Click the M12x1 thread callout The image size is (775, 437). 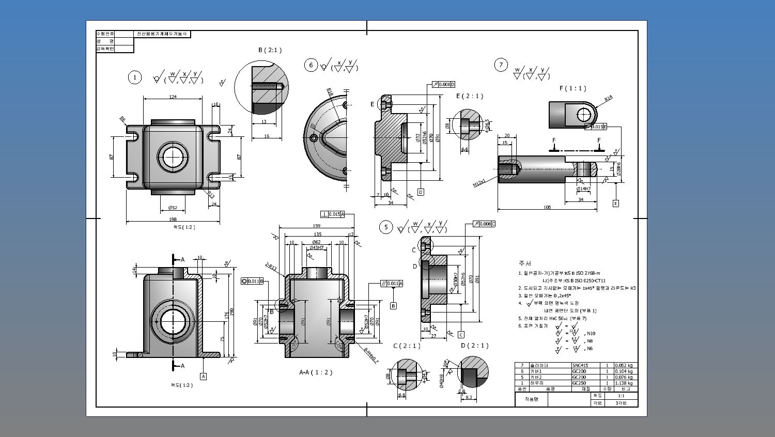coord(479,183)
